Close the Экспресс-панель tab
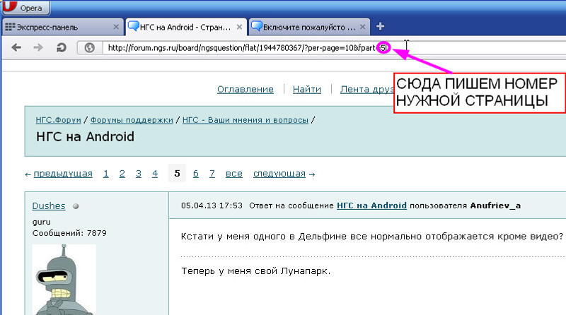The image size is (566, 315). pyautogui.click(x=116, y=27)
